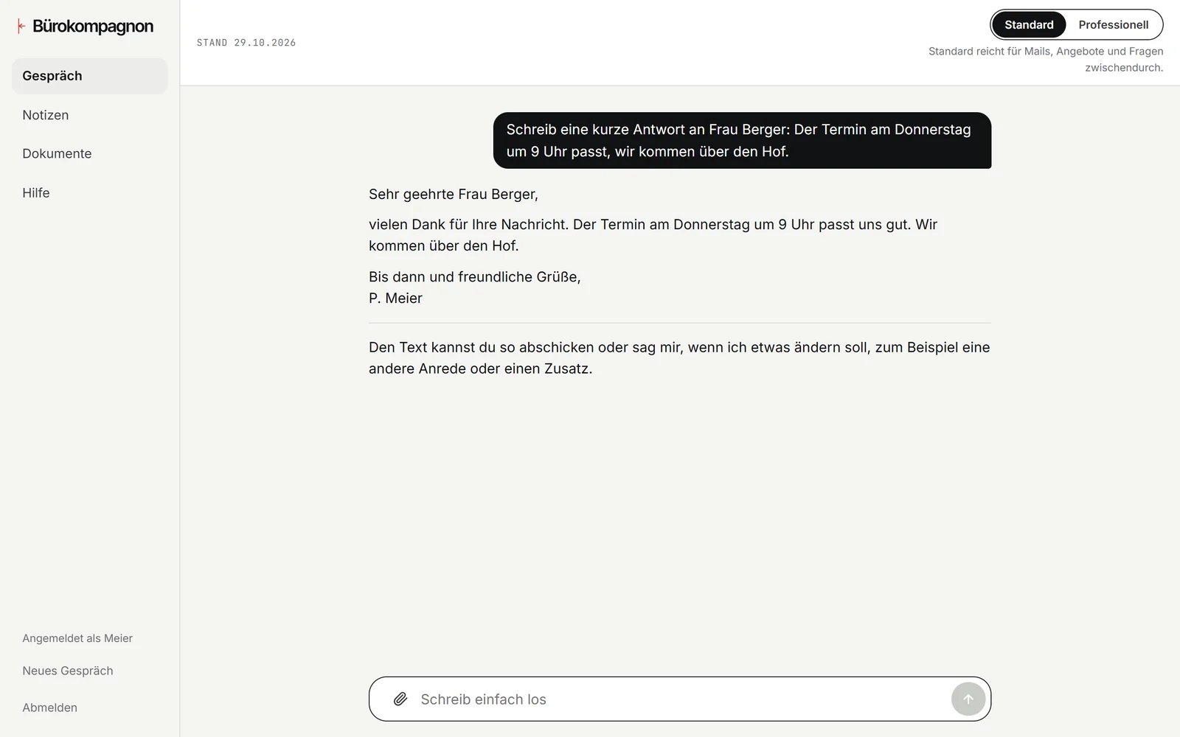Open the Gespräch section
Screen dimensions: 1180x737
(90, 76)
